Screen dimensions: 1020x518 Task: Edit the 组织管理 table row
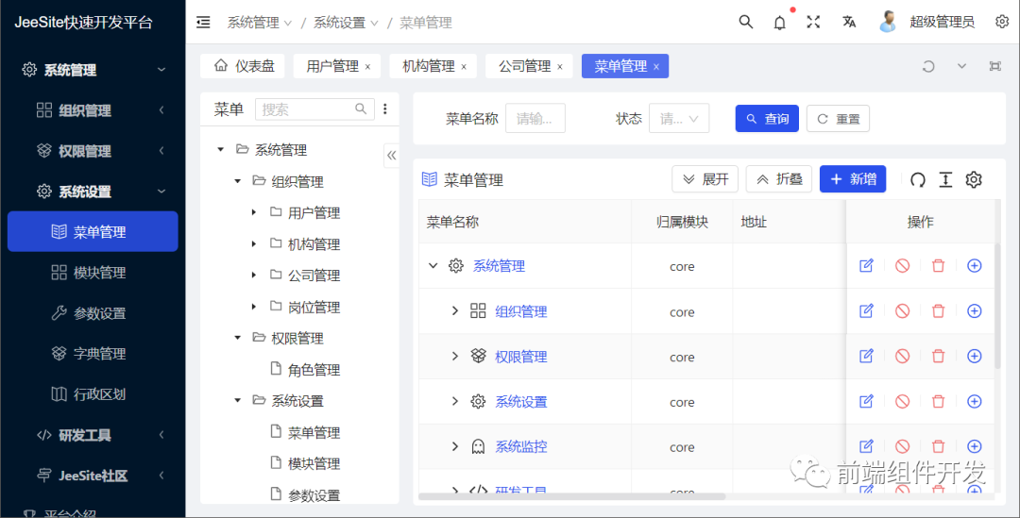866,311
